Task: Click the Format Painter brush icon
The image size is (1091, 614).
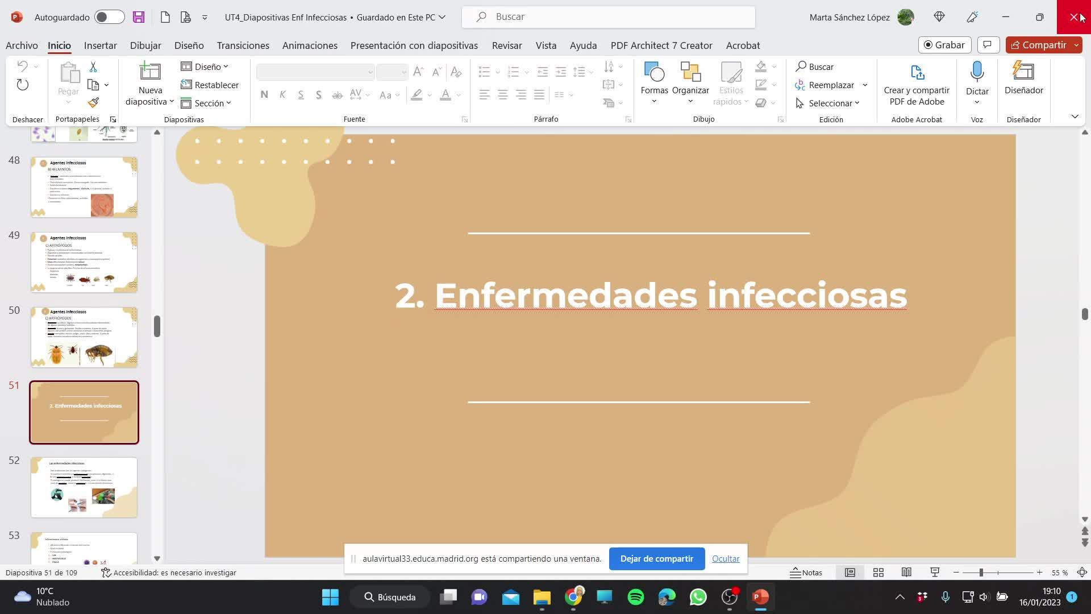Action: [x=94, y=103]
